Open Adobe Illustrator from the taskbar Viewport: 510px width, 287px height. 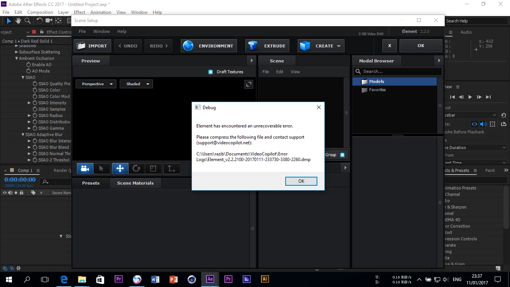(265, 279)
